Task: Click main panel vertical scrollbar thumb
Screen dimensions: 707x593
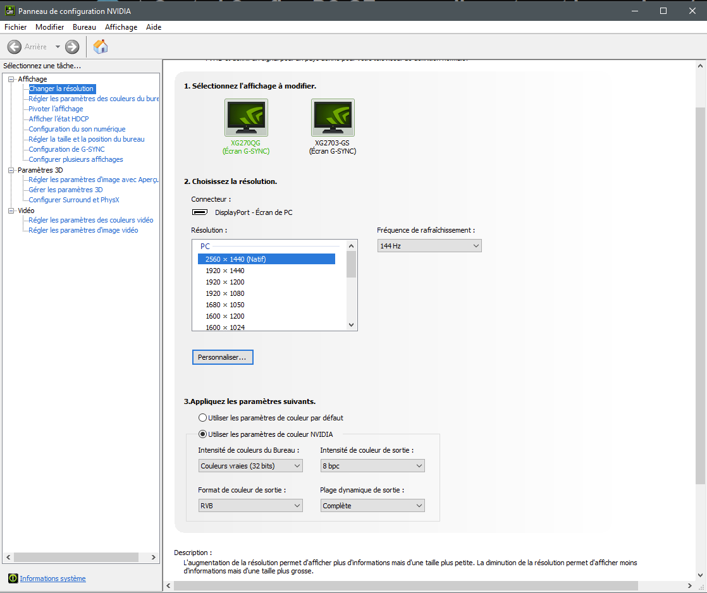Action: pyautogui.click(x=700, y=296)
